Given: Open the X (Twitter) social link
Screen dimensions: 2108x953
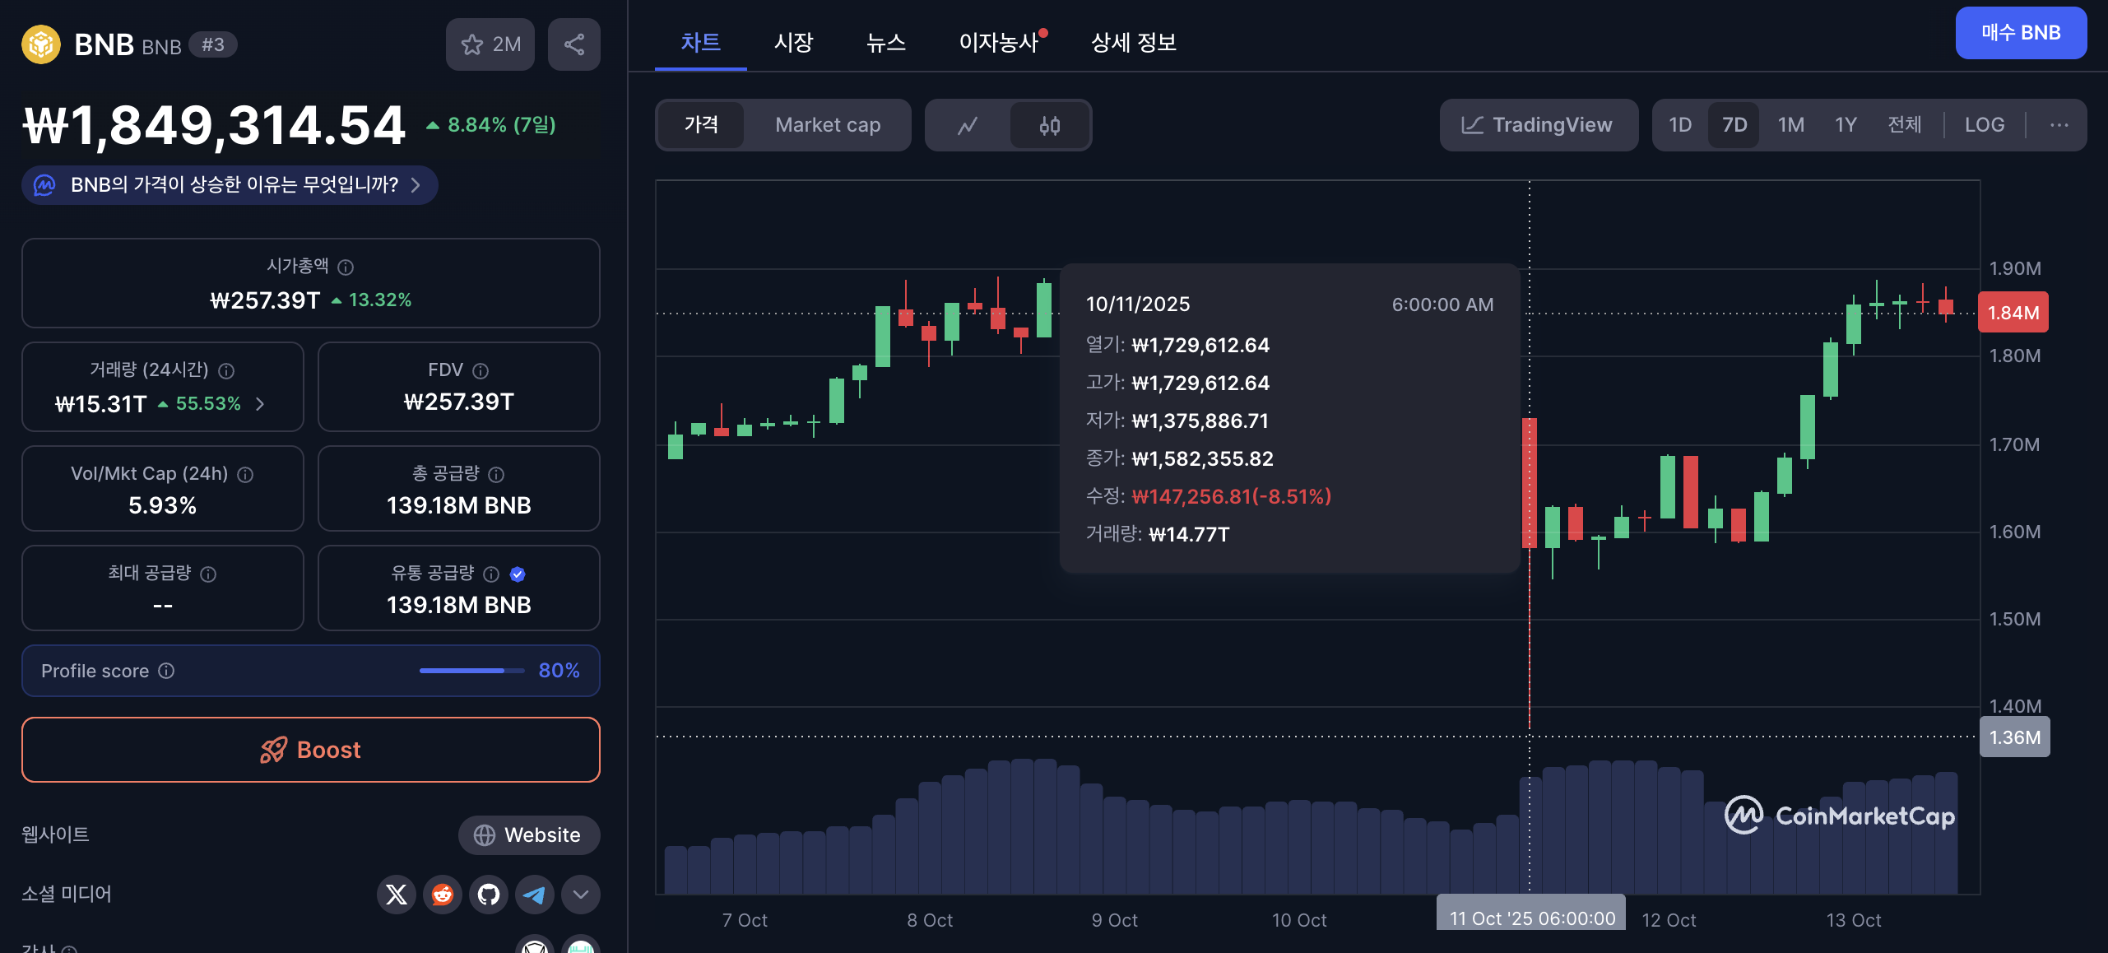Looking at the screenshot, I should 397,894.
